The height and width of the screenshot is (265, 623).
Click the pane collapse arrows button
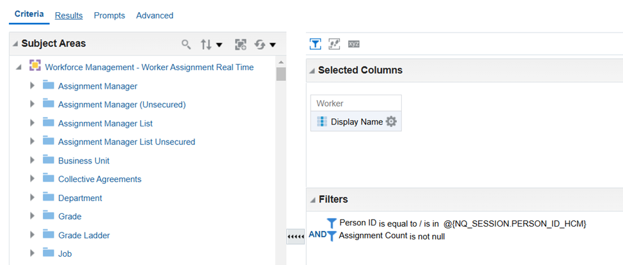[296, 236]
